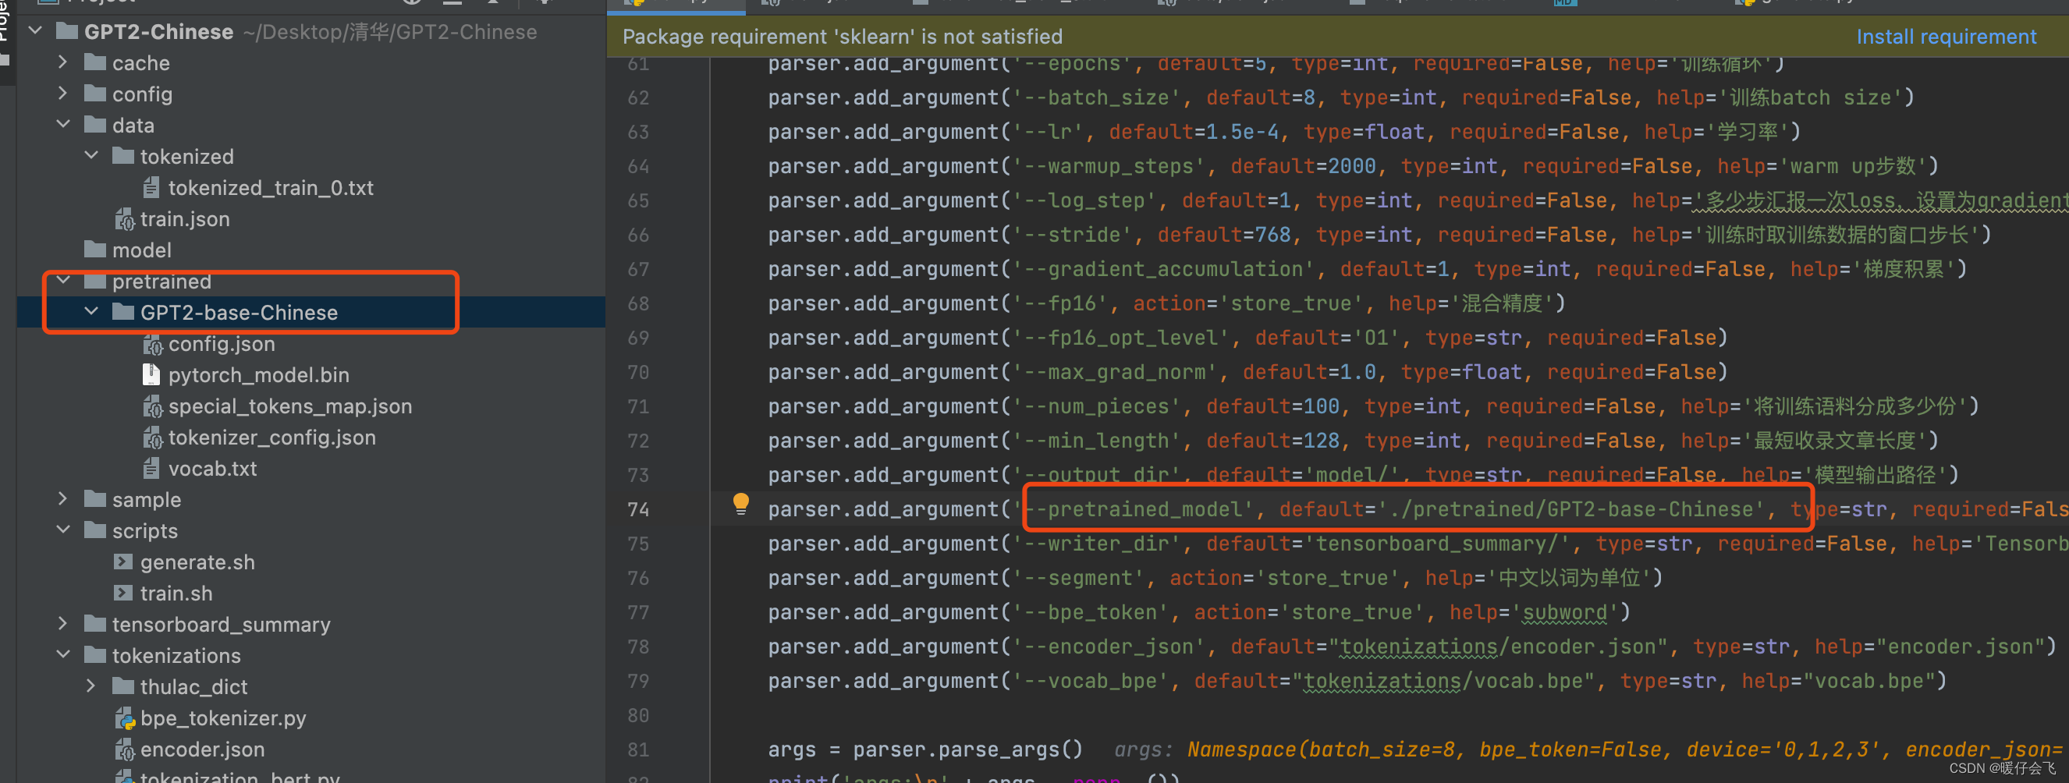The image size is (2069, 783).
Task: Click the tensorboard_summary folder icon
Action: (96, 624)
